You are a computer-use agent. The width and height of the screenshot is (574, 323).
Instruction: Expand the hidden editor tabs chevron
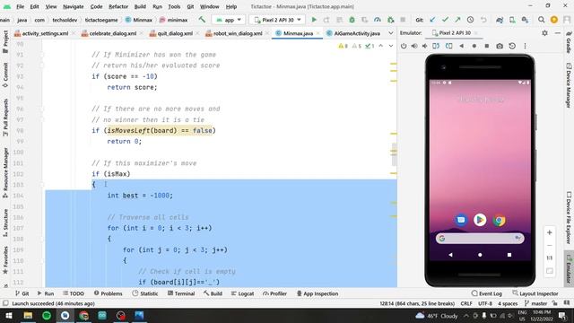point(391,33)
